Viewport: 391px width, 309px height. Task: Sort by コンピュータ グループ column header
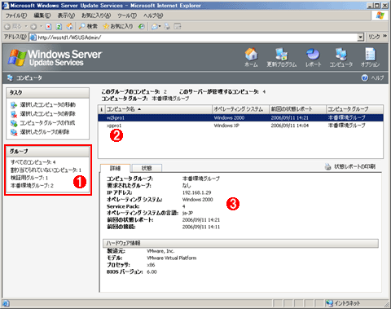354,109
